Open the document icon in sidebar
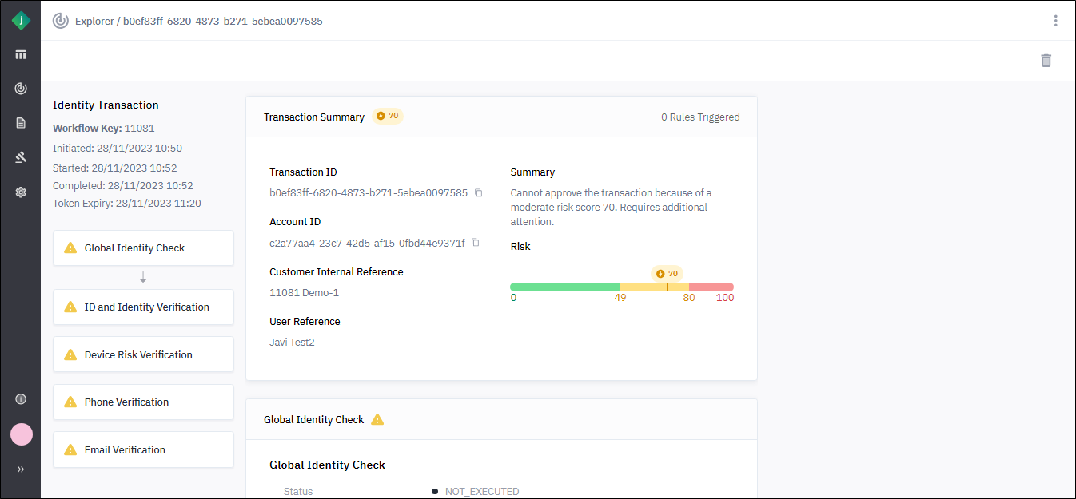This screenshot has width=1076, height=499. pos(21,123)
